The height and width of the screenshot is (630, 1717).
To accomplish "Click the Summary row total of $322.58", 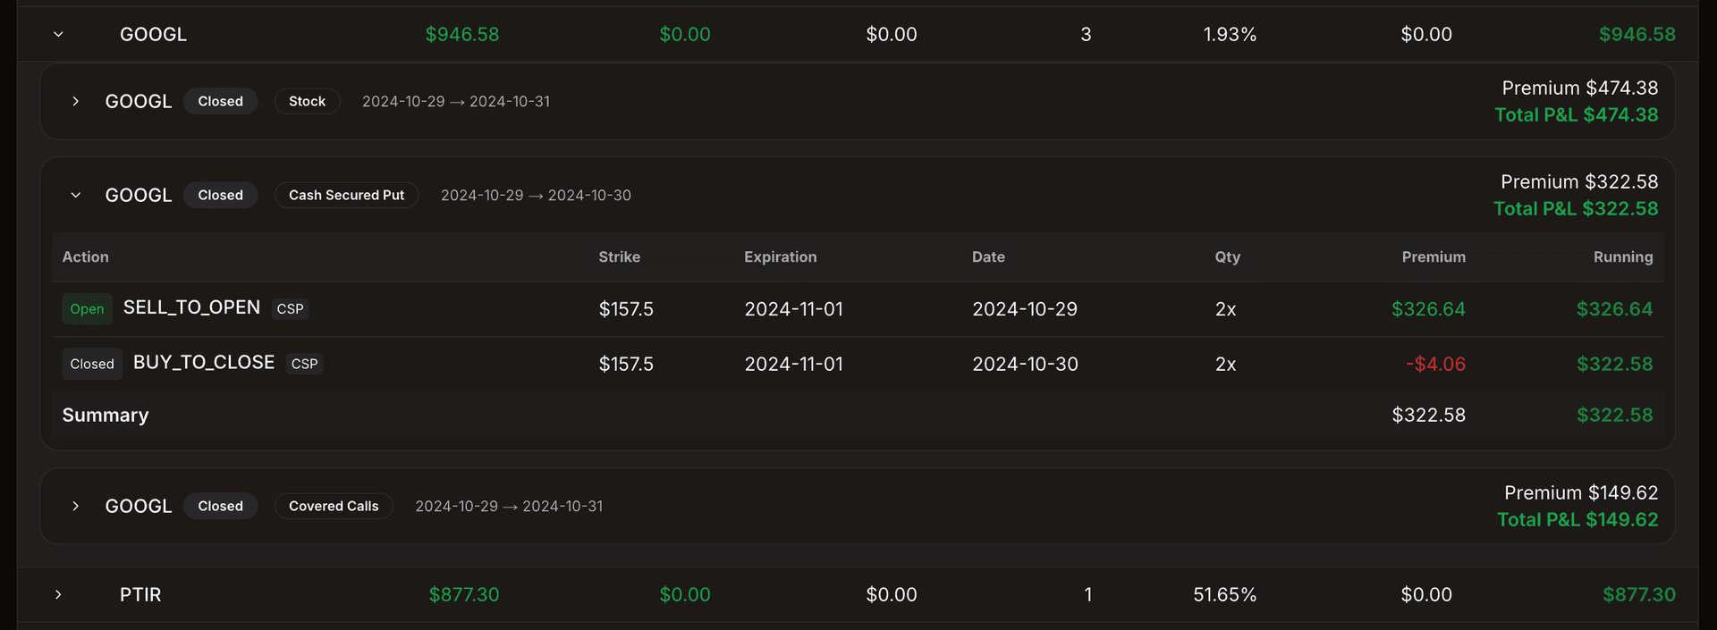I will (1615, 415).
